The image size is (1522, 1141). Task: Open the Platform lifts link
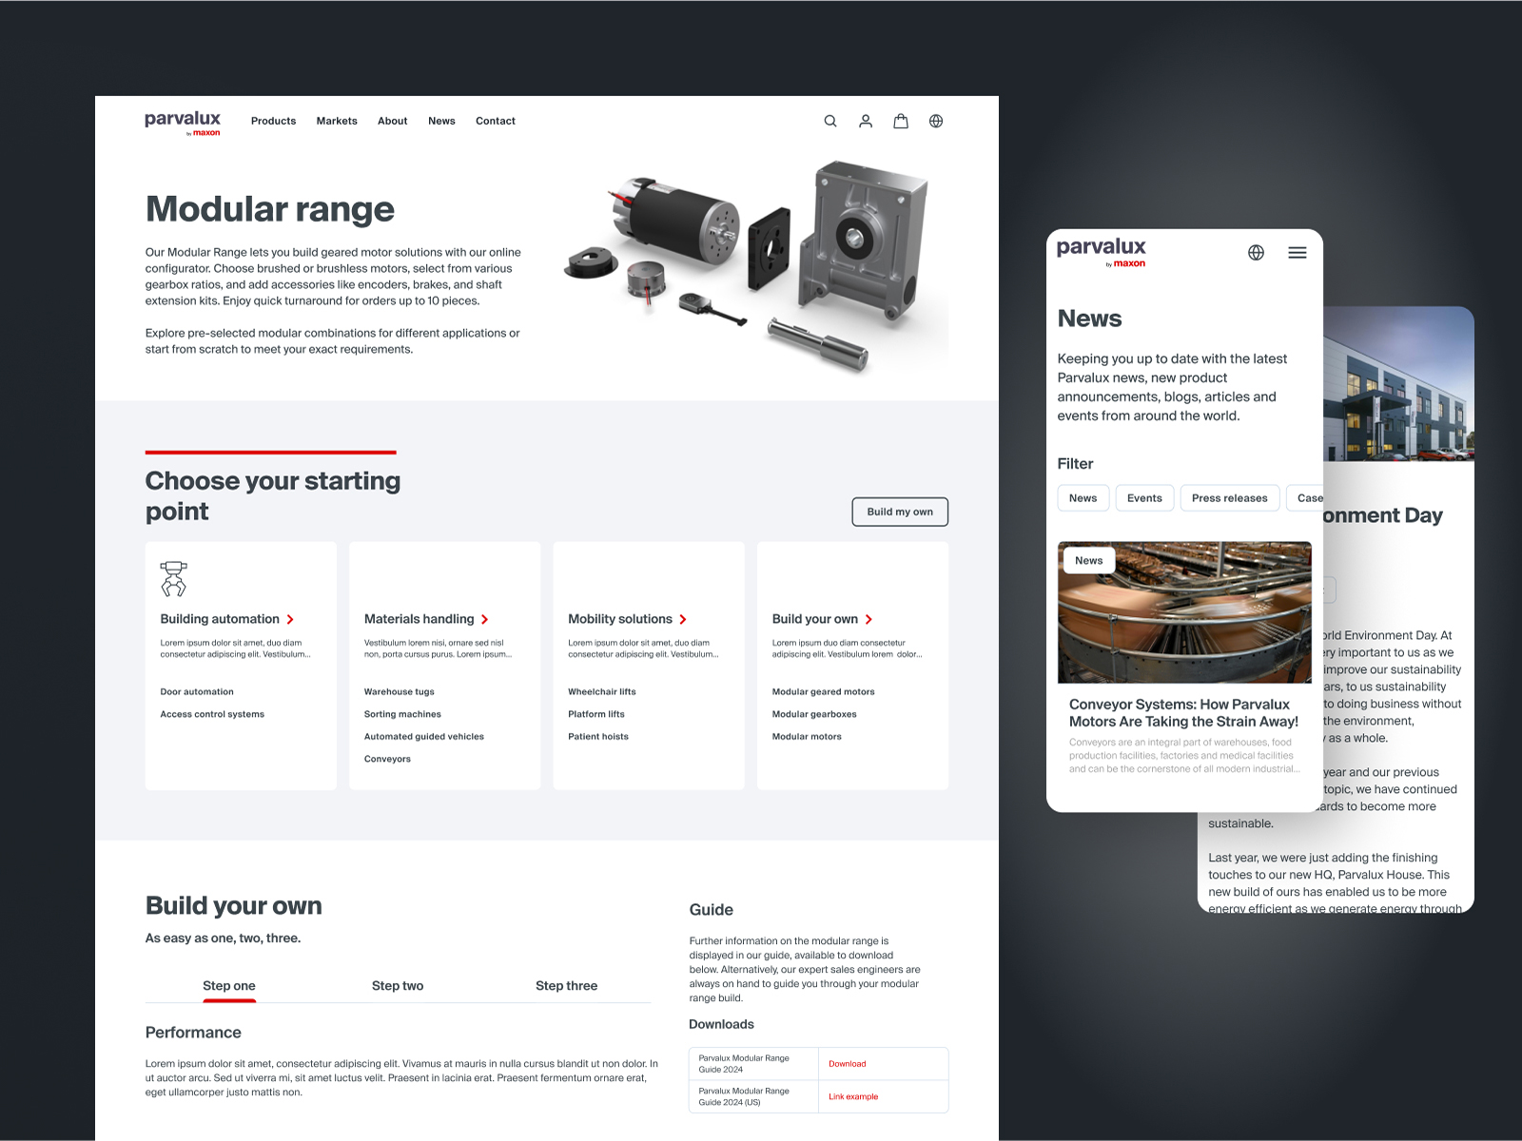[596, 714]
